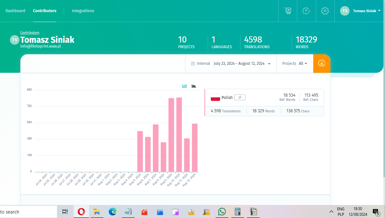
Task: Open WhatsApp from the taskbar
Action: click(x=222, y=212)
